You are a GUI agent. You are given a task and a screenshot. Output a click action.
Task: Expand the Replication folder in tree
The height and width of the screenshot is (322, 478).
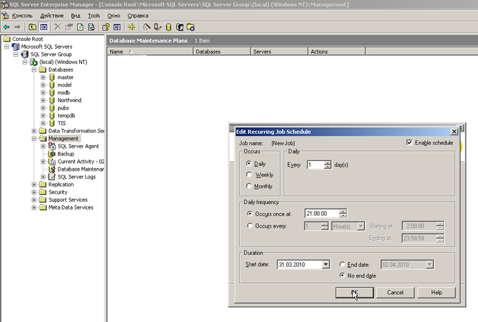[x=34, y=185]
